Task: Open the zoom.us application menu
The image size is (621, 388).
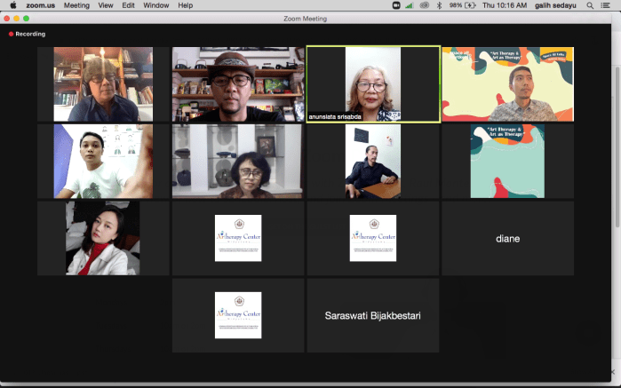Action: point(41,5)
